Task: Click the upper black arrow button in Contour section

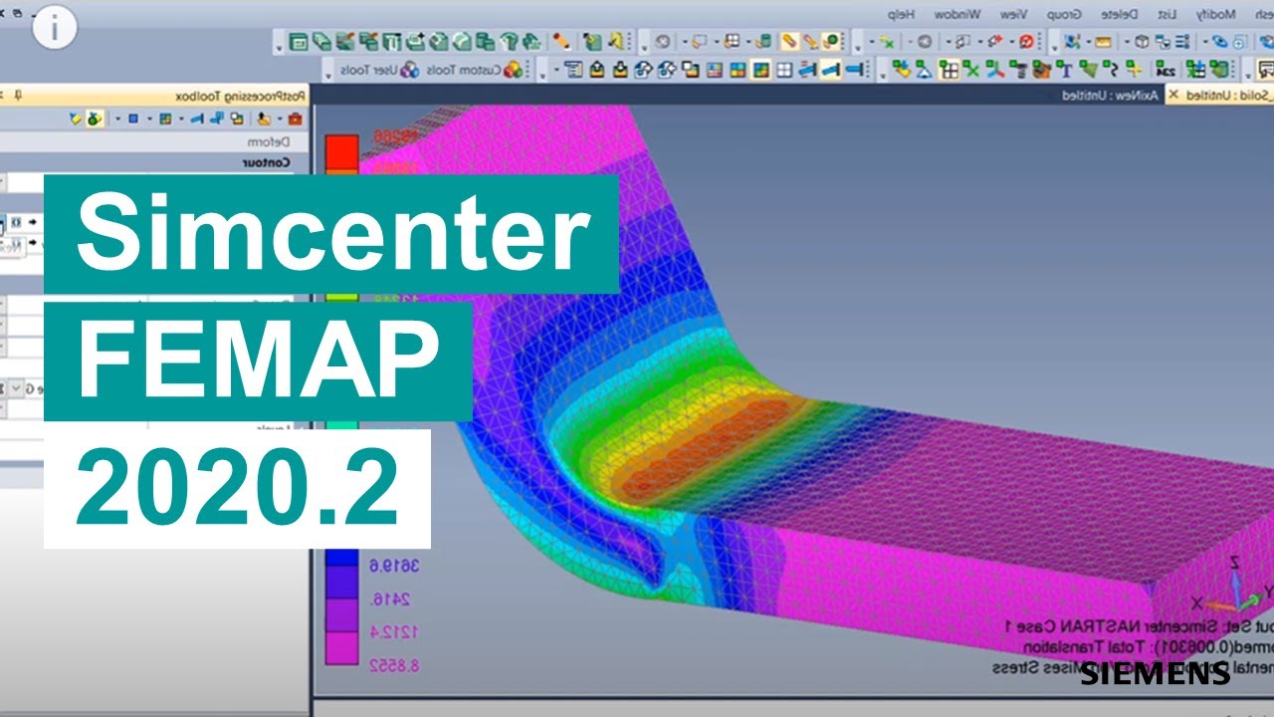Action: pyautogui.click(x=32, y=221)
